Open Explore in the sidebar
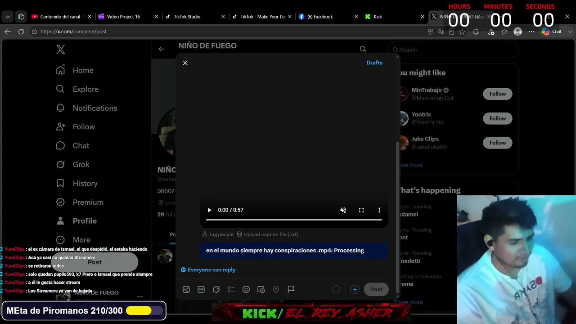 click(77, 89)
